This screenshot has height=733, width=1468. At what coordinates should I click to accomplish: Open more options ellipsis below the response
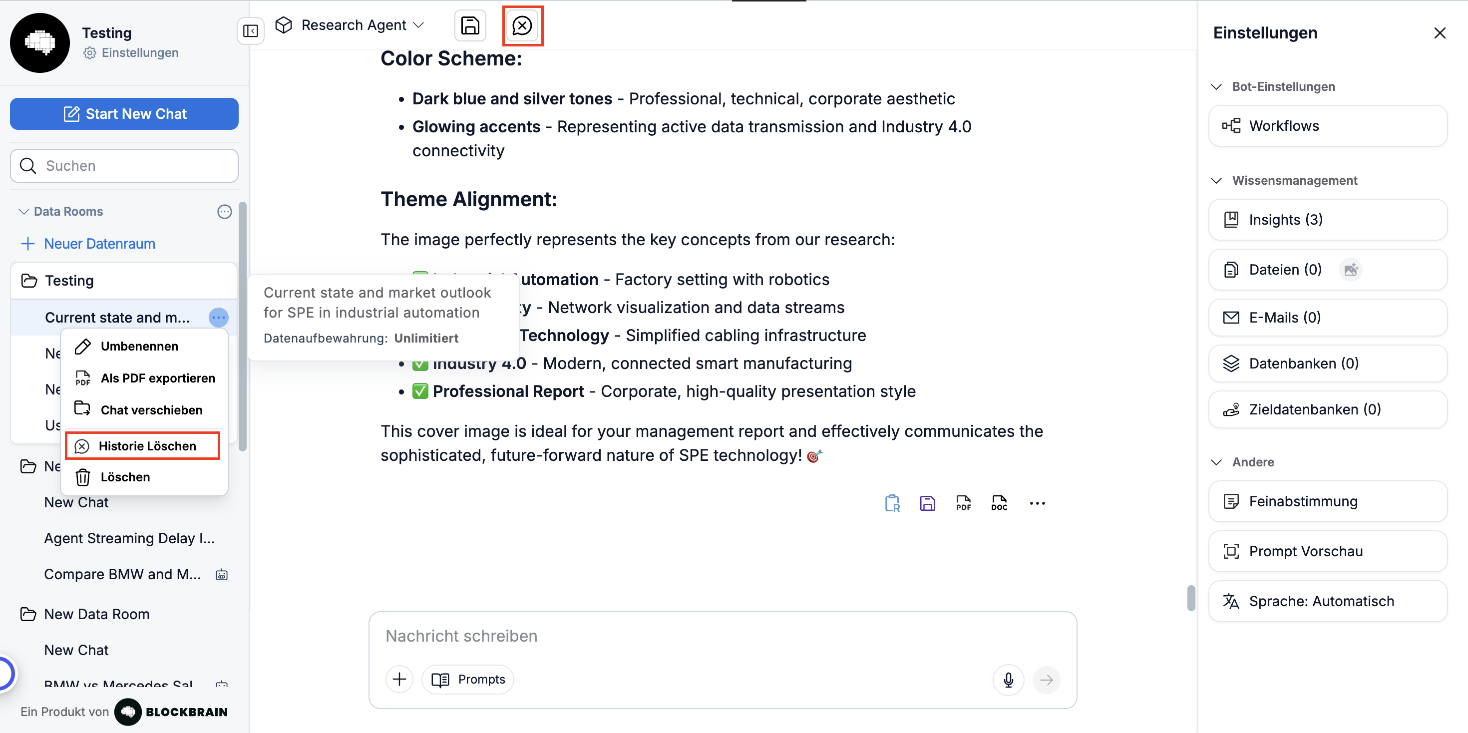1037,503
